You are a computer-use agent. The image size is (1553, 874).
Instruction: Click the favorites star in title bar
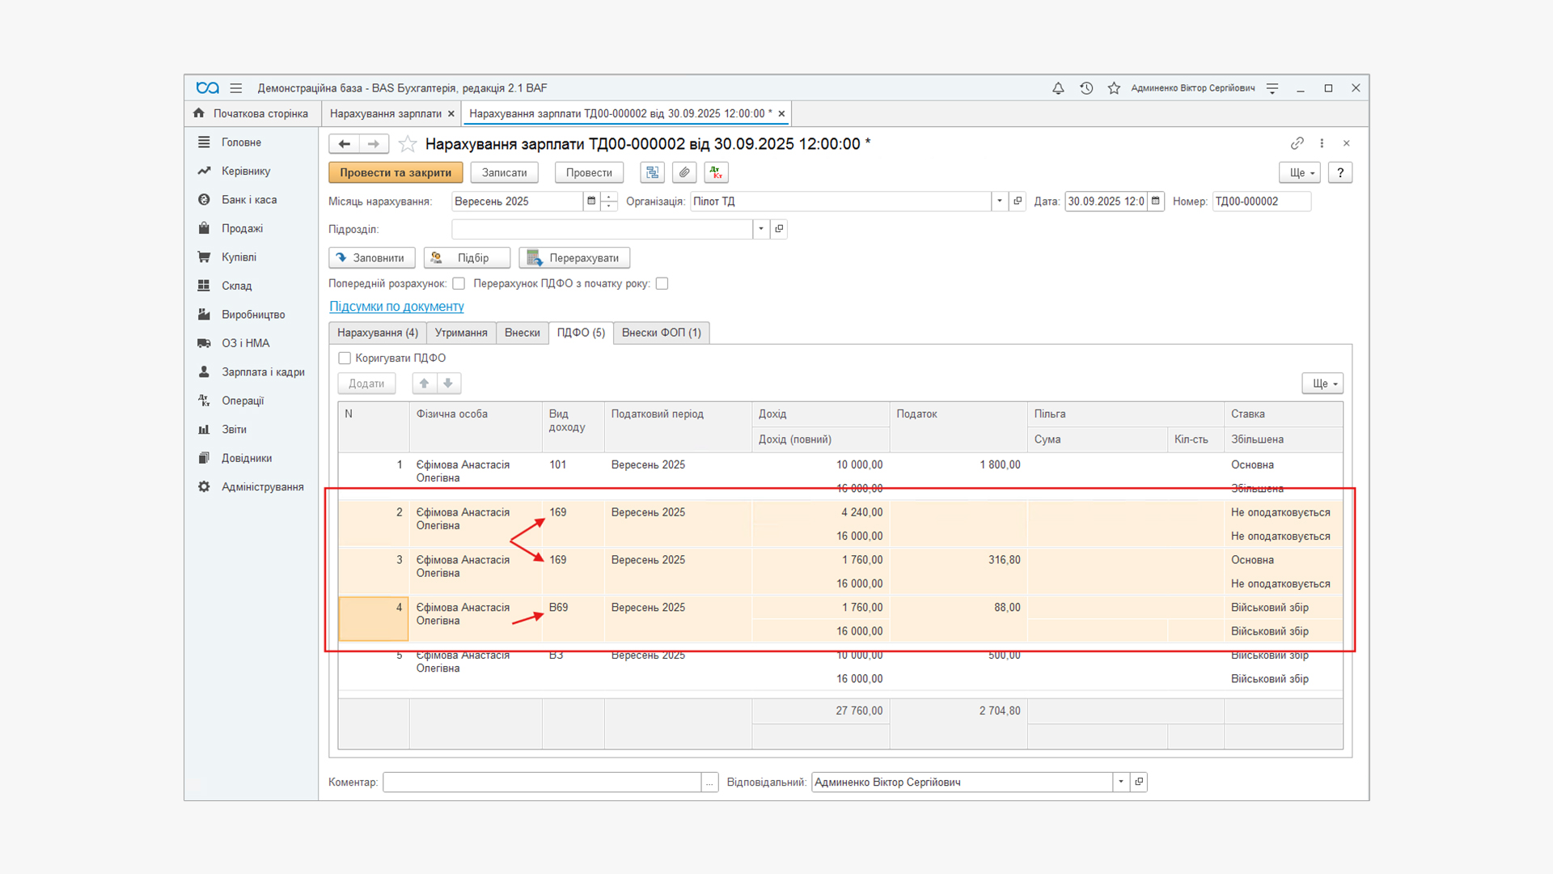tap(1114, 88)
